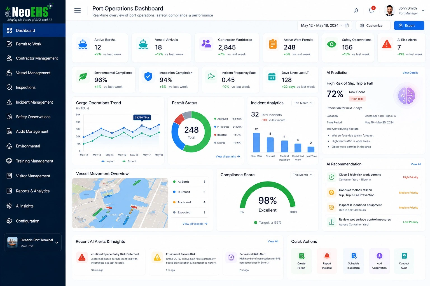The image size is (430, 286).
Task: Click the Customize button
Action: (373, 25)
